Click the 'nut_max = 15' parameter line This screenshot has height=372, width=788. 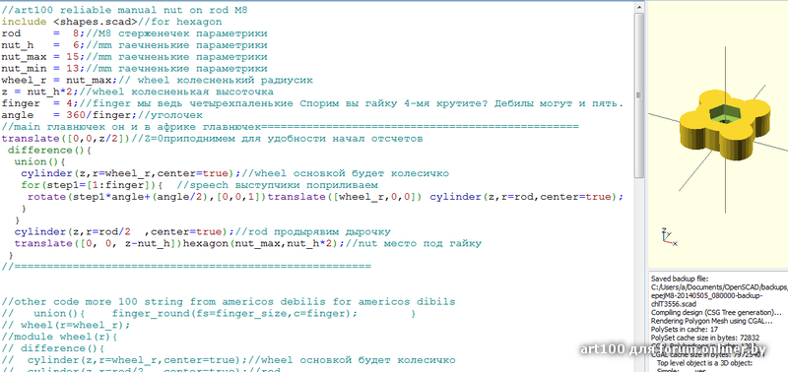coord(134,57)
